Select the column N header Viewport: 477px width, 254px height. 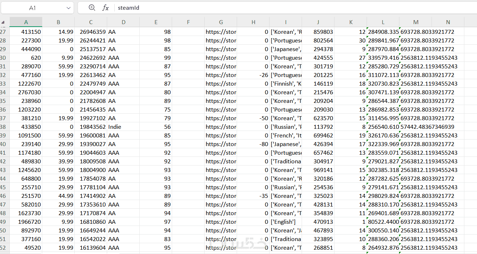pos(448,22)
